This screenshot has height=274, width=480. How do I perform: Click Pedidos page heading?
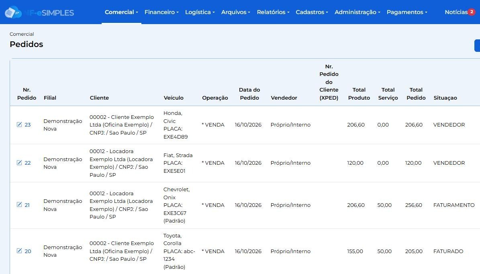[x=27, y=44]
